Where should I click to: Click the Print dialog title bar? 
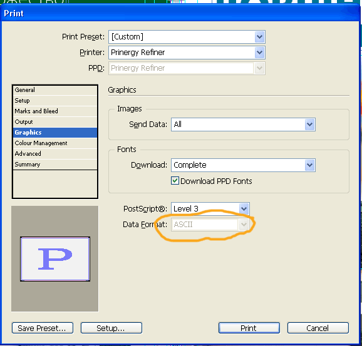click(x=180, y=13)
